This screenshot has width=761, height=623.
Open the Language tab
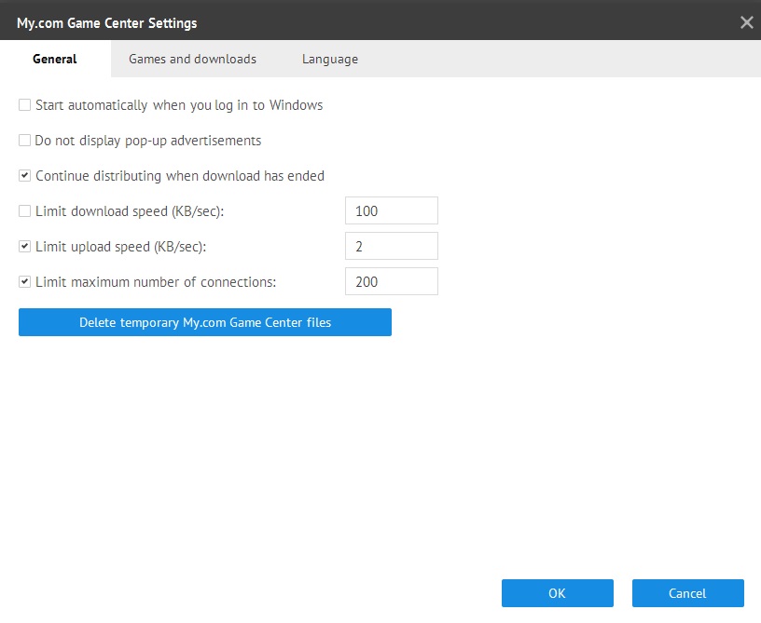(329, 59)
